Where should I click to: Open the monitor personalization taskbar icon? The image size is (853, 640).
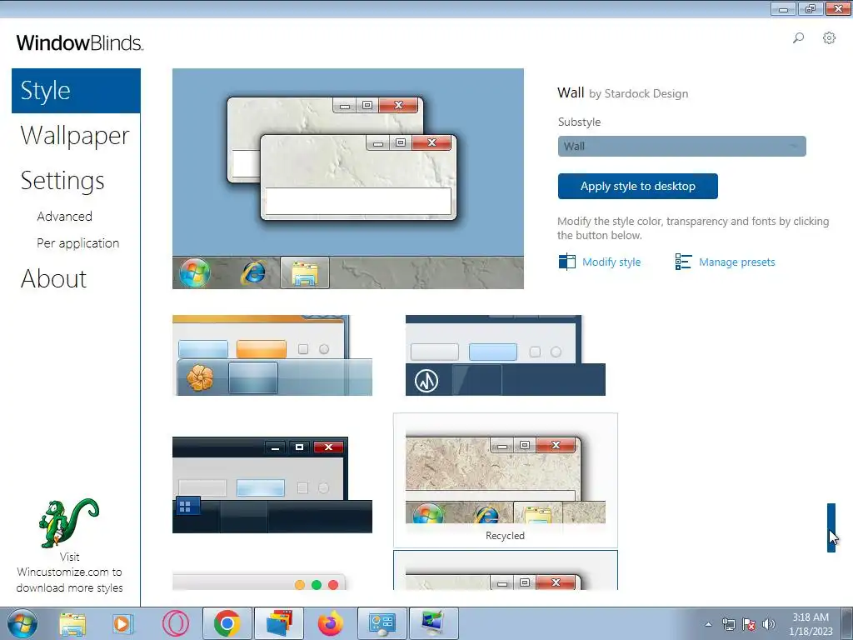point(433,623)
